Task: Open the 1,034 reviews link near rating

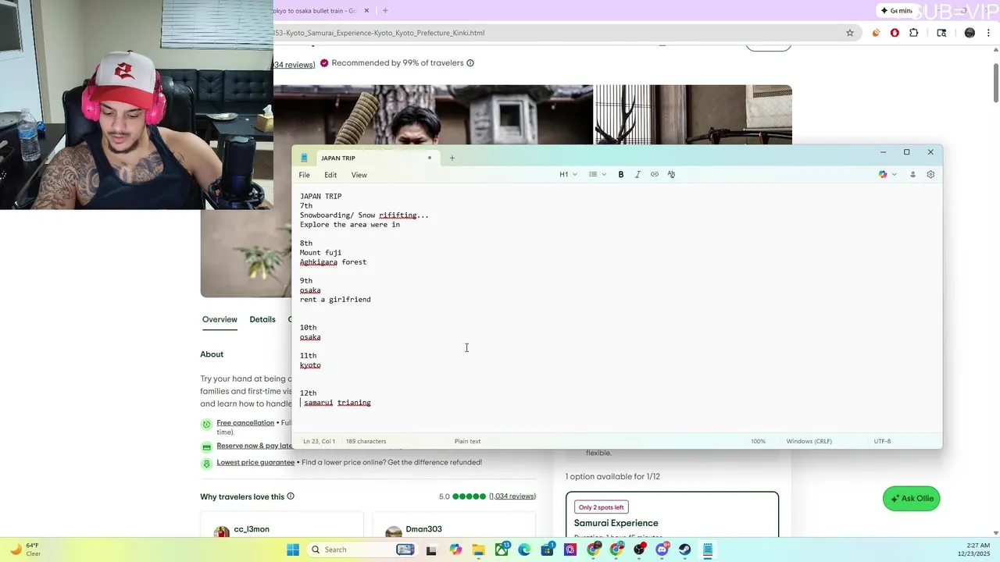Action: pos(512,496)
